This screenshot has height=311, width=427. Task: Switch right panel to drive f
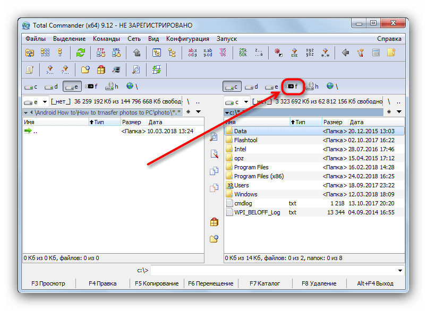coord(292,86)
